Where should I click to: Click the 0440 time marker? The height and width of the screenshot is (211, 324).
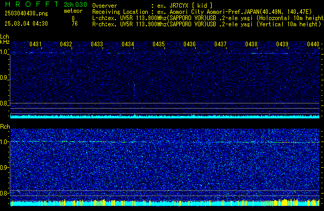click(x=313, y=44)
